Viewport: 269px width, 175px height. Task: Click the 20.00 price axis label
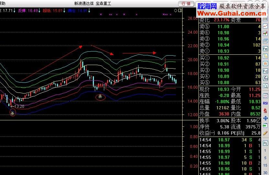193,60
